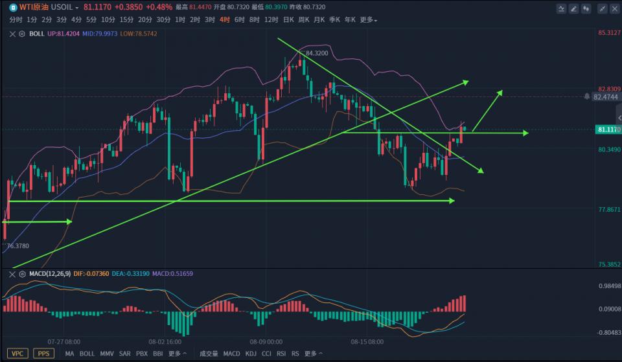
Task: Switch to the 分时 timeframe
Action: tap(16, 20)
